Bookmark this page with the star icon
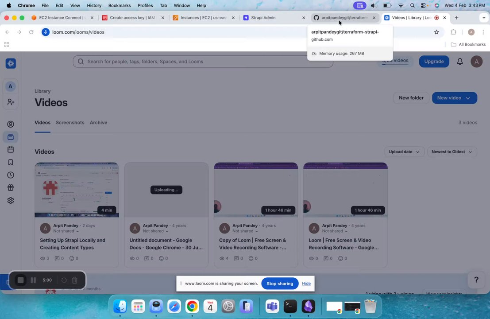This screenshot has width=490, height=319. click(x=436, y=32)
